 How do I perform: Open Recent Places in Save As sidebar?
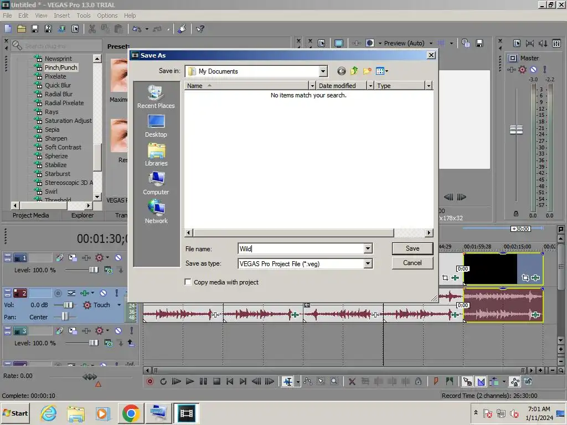point(156,97)
